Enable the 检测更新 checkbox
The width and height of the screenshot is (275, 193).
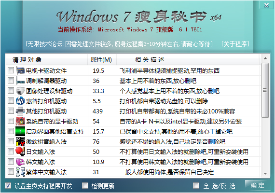click(x=85, y=186)
